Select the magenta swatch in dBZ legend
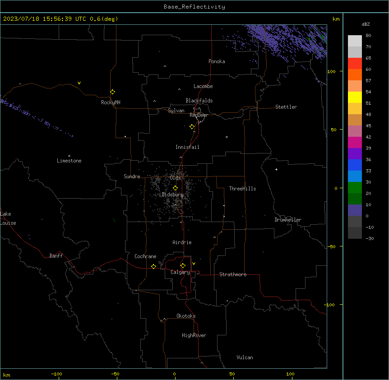Screen dimensions: 389x380 tap(355, 142)
